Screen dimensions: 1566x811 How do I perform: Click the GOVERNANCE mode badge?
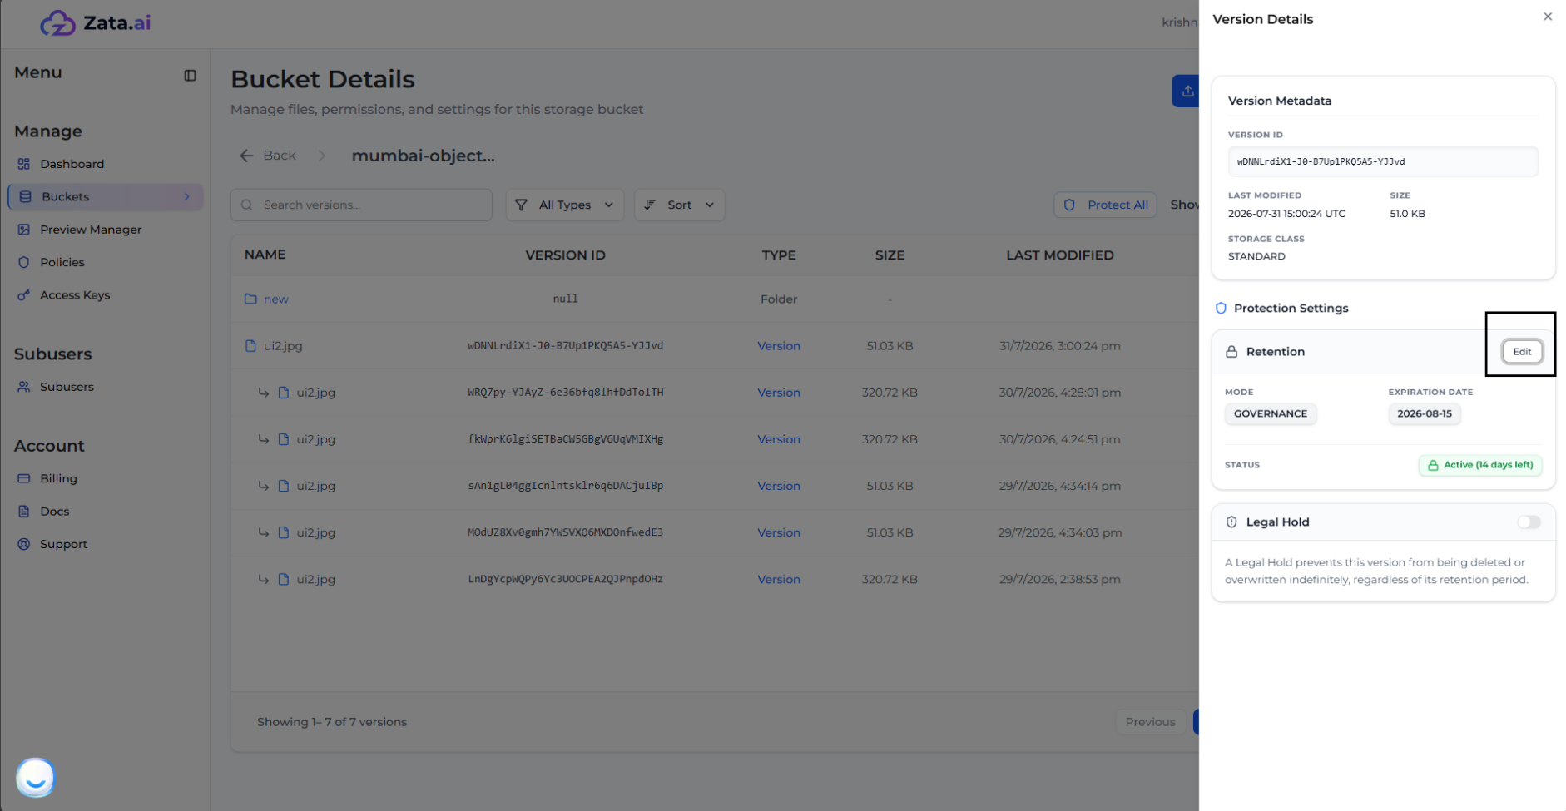(x=1270, y=413)
